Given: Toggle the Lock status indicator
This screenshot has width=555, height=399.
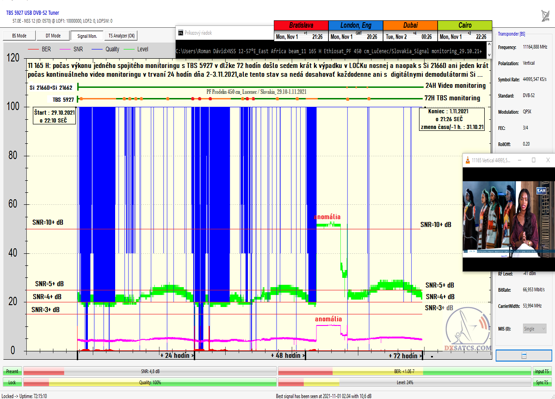Looking at the screenshot, I should pos(12,382).
